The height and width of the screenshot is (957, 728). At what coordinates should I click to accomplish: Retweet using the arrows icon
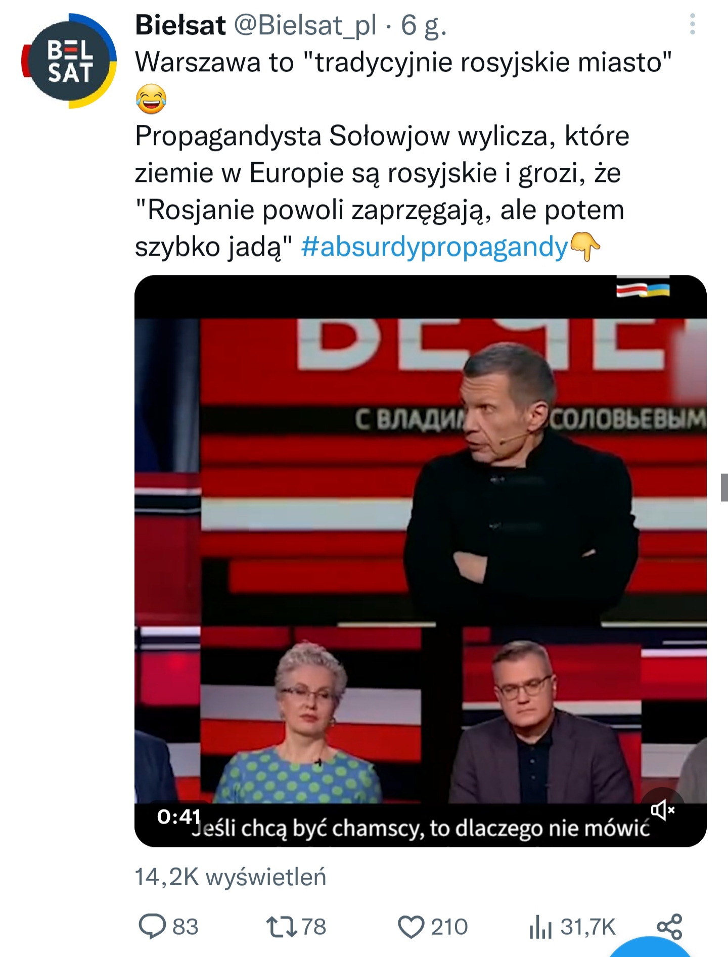pyautogui.click(x=282, y=927)
